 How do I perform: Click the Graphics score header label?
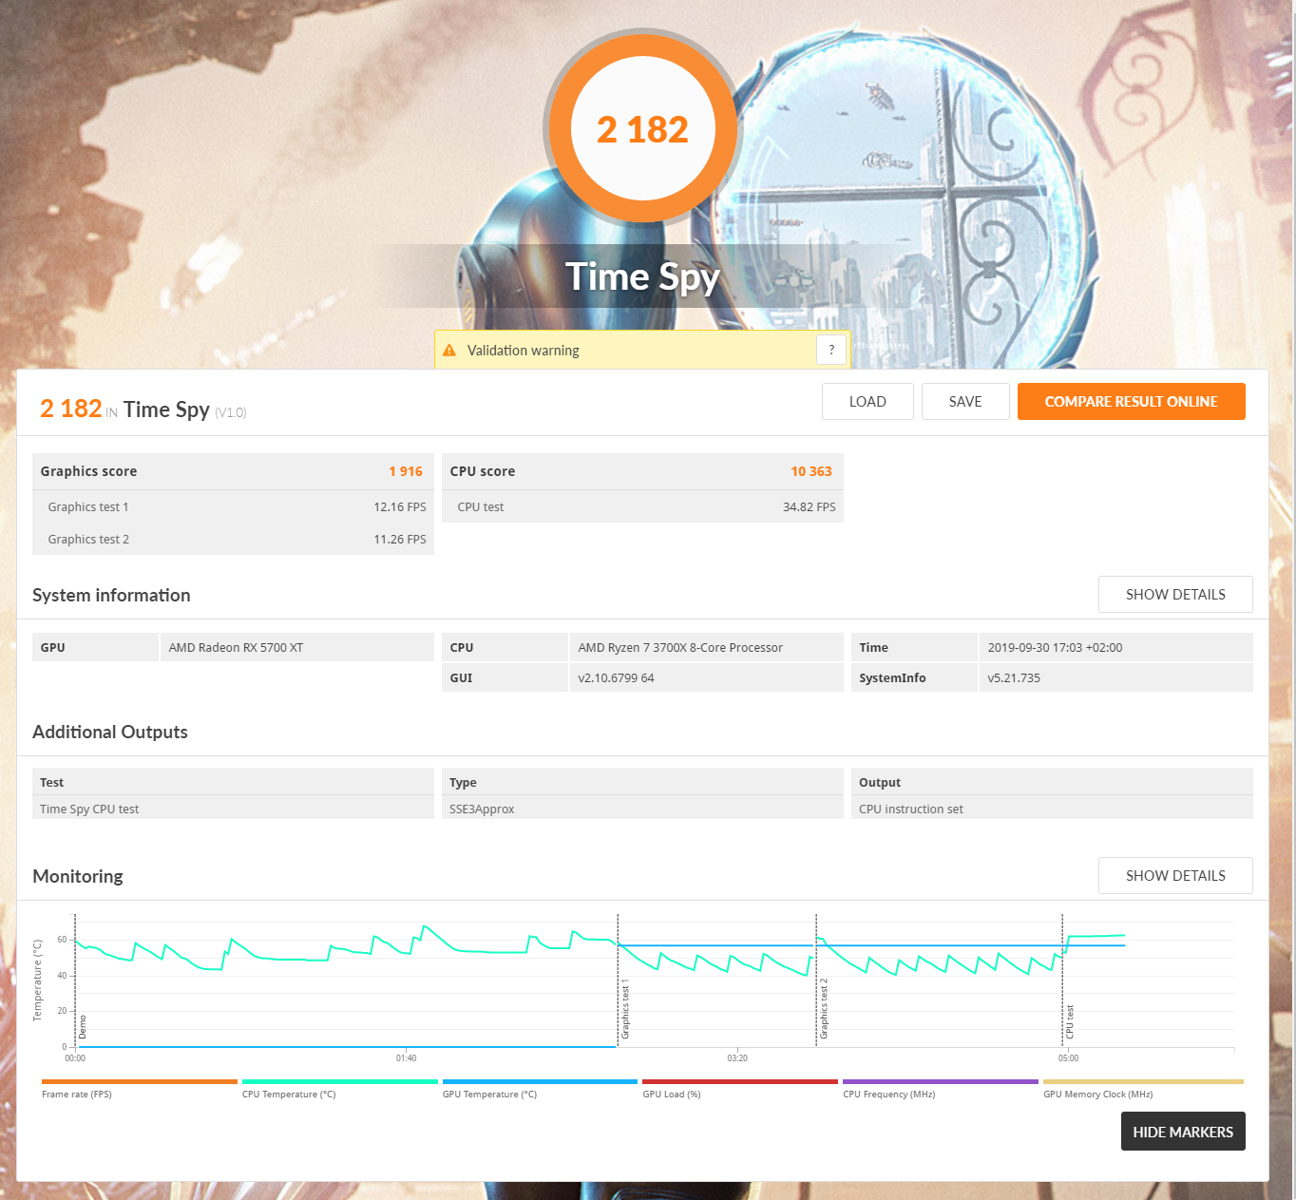pos(88,471)
